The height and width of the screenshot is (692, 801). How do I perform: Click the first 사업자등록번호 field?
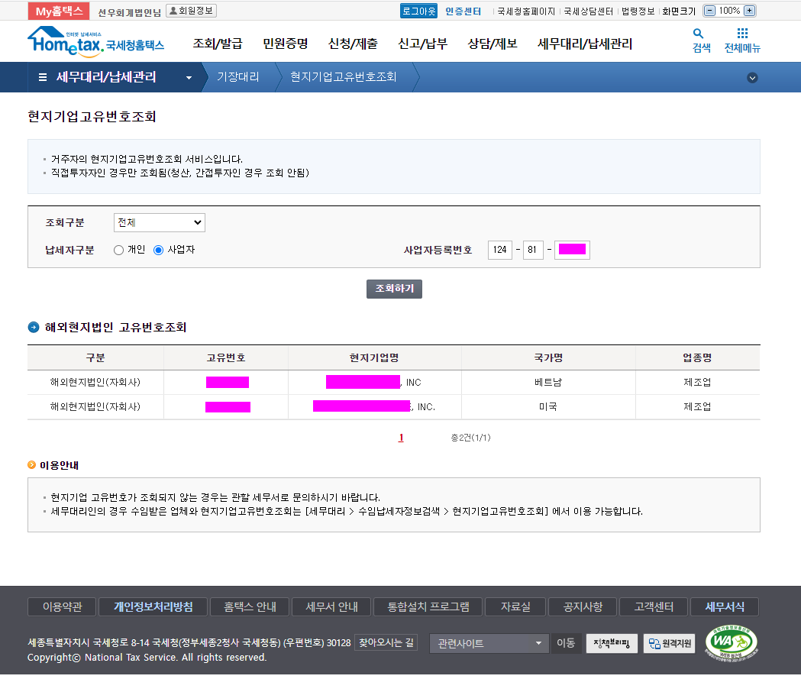click(500, 250)
